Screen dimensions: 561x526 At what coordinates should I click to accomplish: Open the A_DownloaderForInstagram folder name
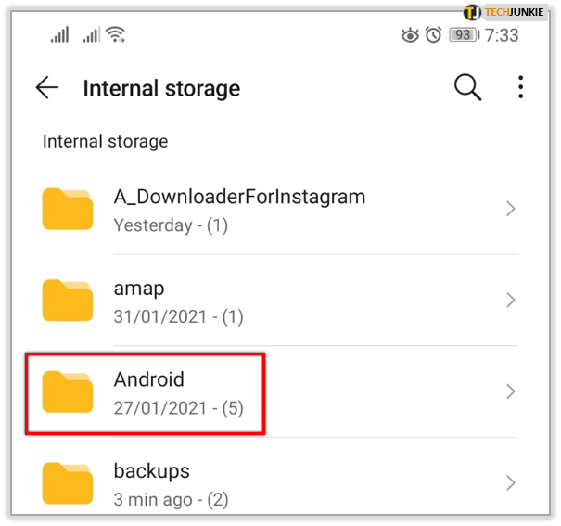239,197
